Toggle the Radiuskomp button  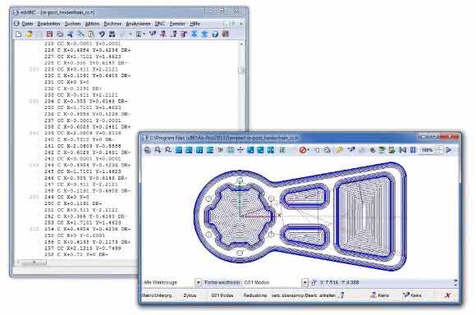pyautogui.click(x=255, y=295)
